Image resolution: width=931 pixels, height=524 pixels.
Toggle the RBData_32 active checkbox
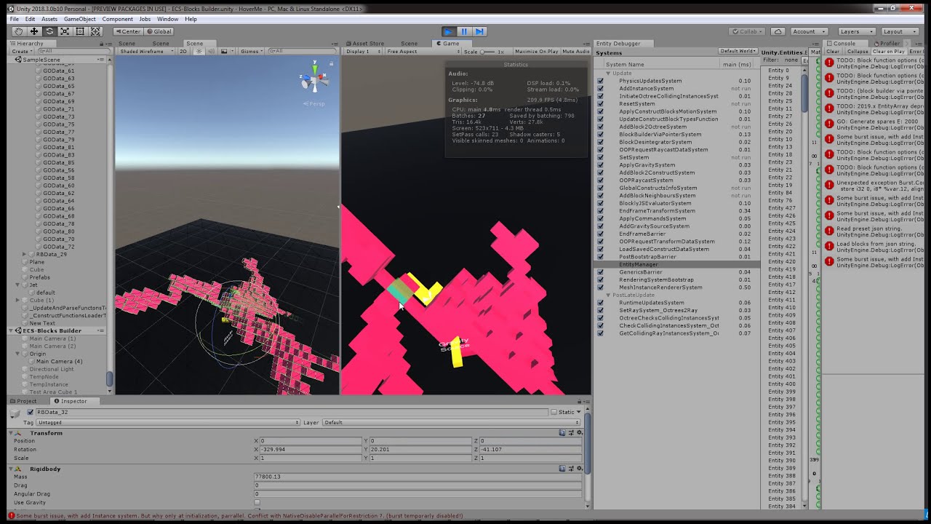(x=30, y=412)
